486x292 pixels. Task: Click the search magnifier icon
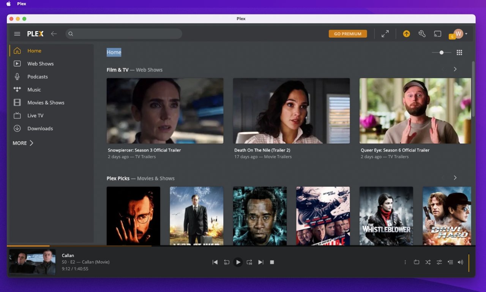click(x=71, y=34)
